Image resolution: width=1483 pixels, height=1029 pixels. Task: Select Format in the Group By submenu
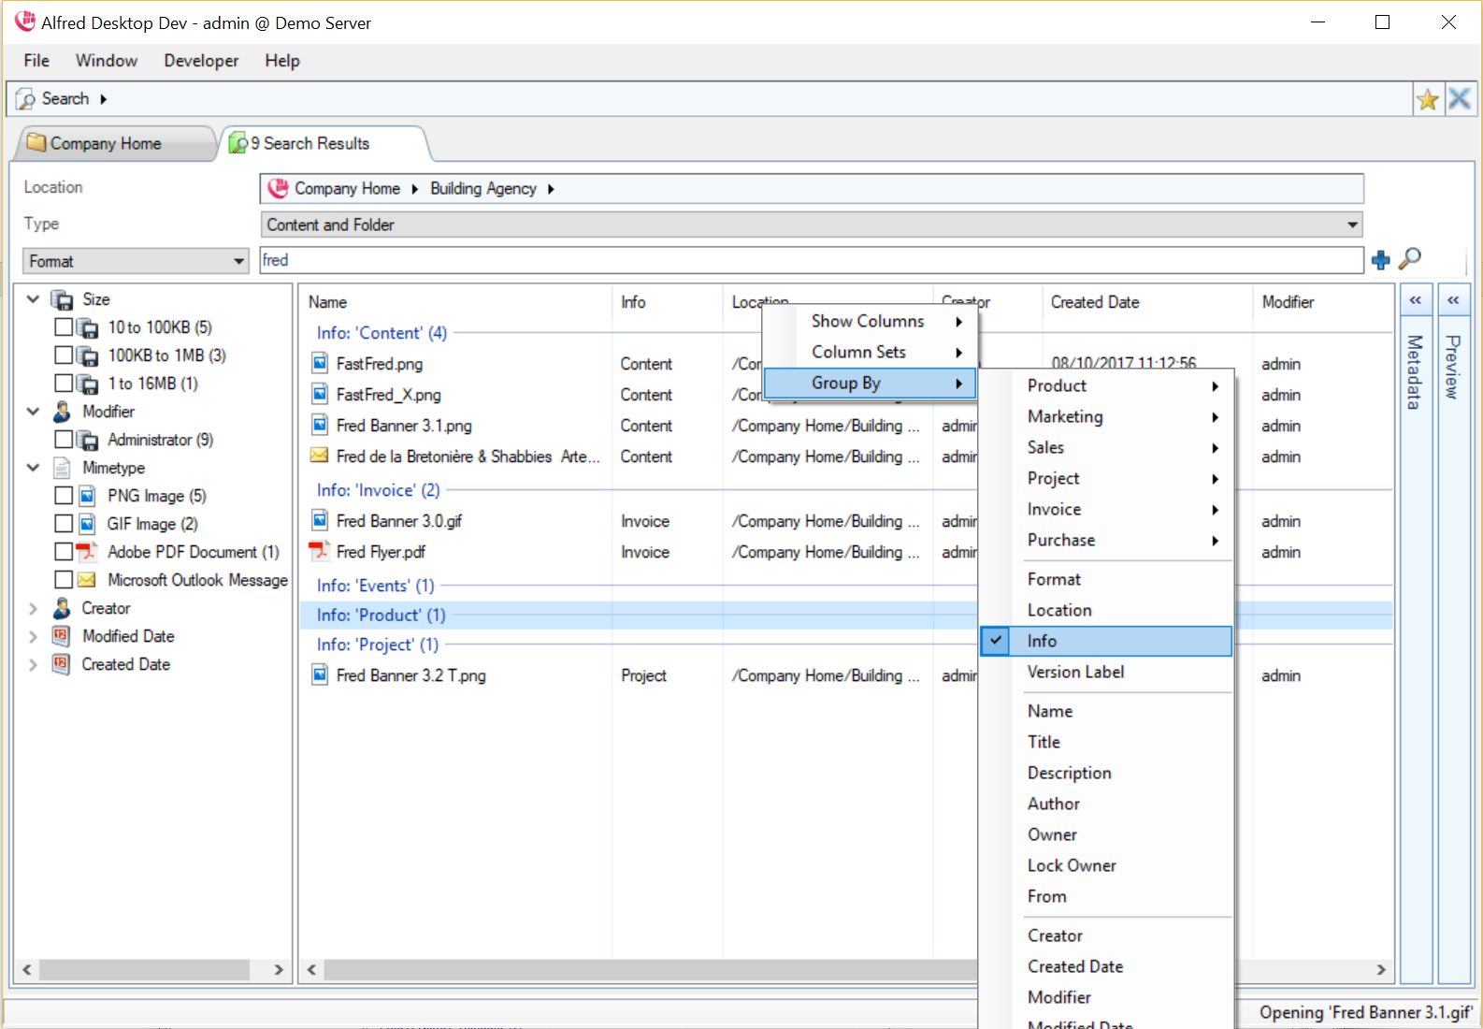click(1054, 579)
